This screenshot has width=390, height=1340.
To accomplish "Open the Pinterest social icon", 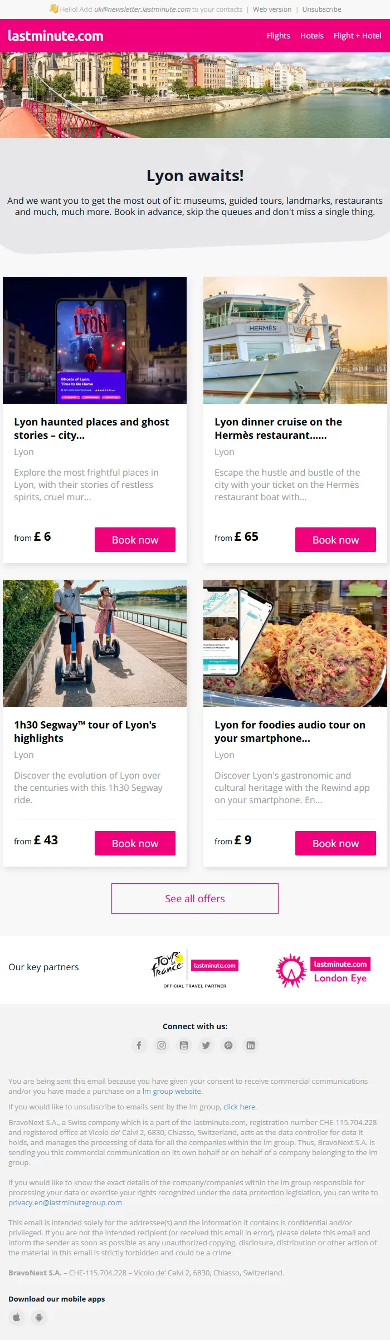I will click(x=228, y=1045).
